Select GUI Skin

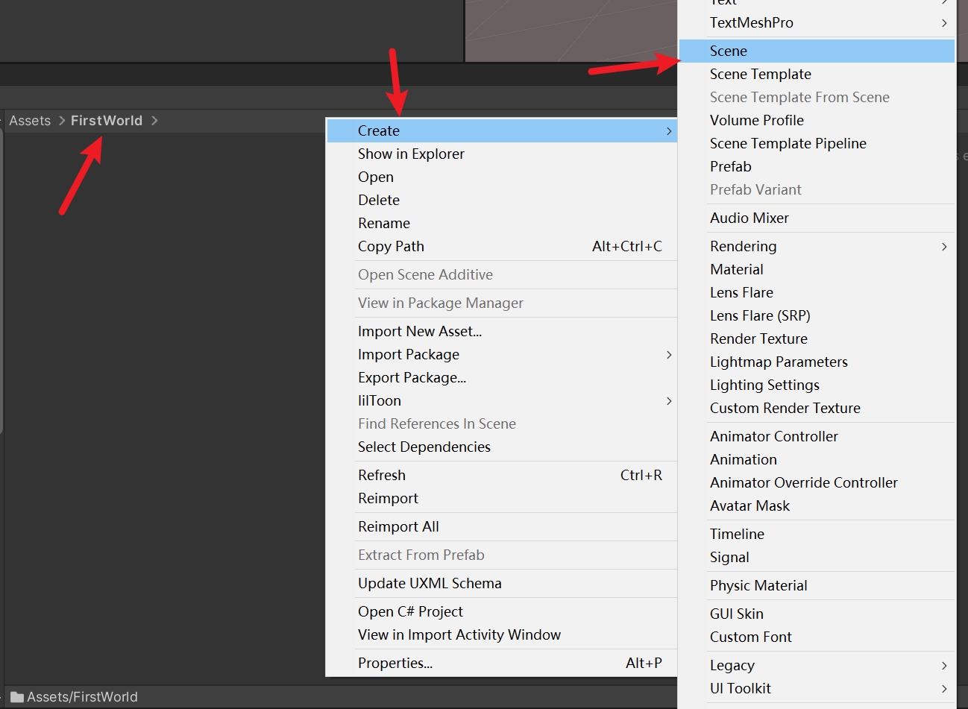817,614
